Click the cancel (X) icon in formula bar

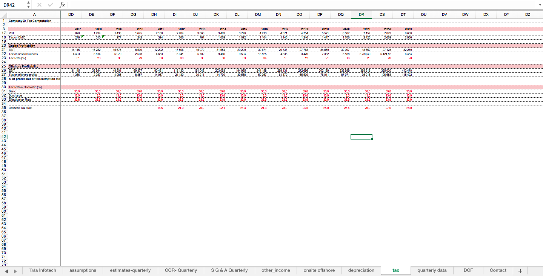click(x=39, y=5)
